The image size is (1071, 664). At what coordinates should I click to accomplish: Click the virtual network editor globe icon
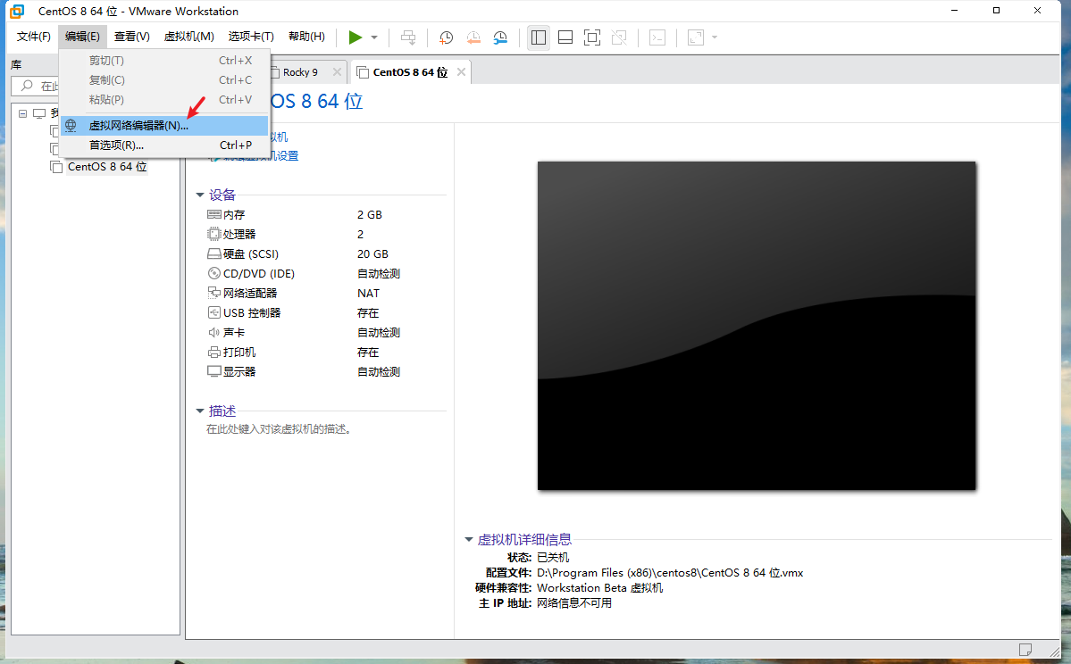71,126
